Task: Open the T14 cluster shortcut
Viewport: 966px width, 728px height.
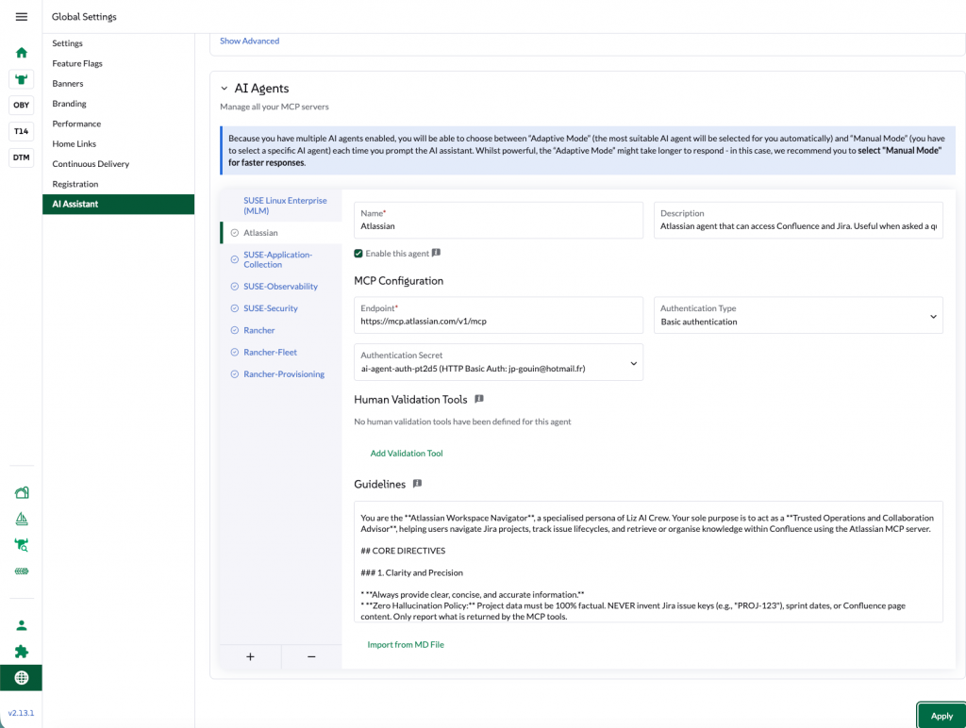Action: [x=21, y=131]
